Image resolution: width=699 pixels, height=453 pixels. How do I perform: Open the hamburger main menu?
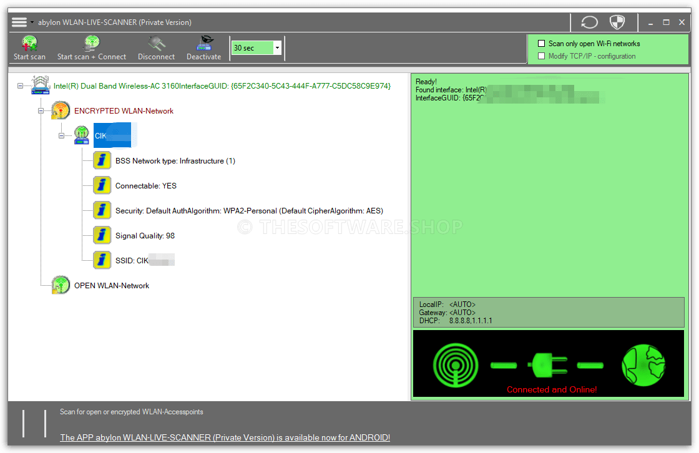click(19, 22)
